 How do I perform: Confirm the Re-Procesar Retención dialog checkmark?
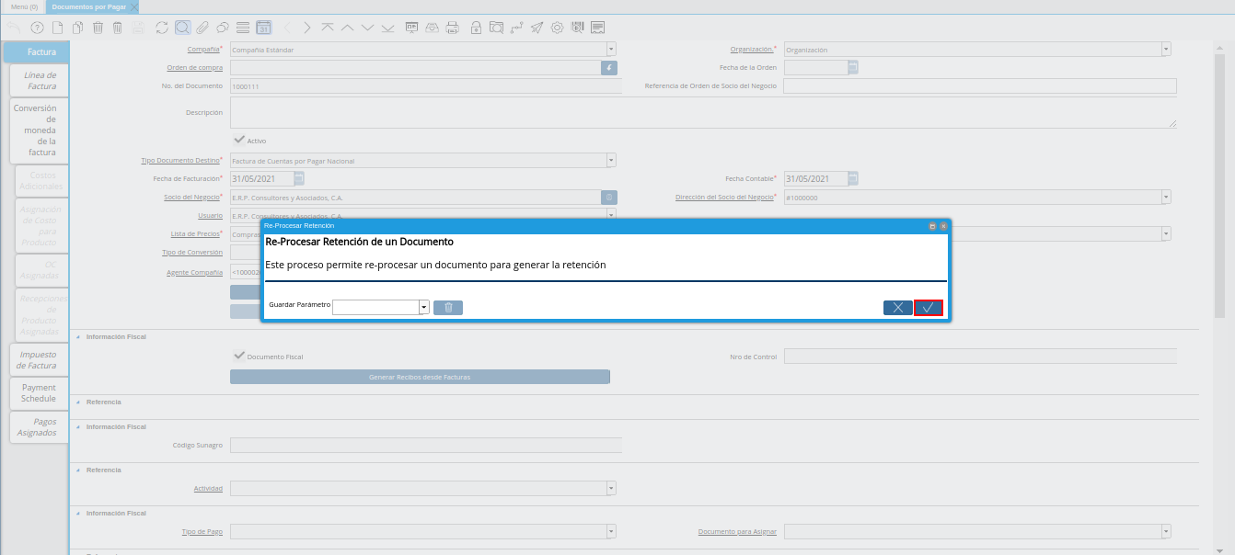pyautogui.click(x=929, y=308)
